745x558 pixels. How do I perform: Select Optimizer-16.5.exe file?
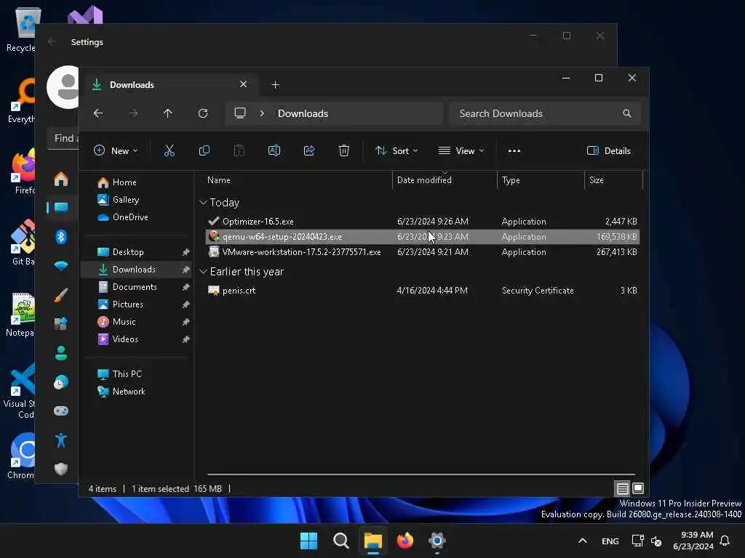click(423, 222)
